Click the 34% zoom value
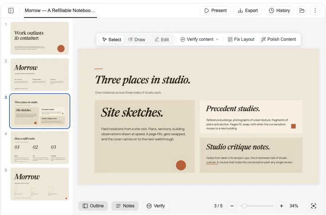 point(294,206)
